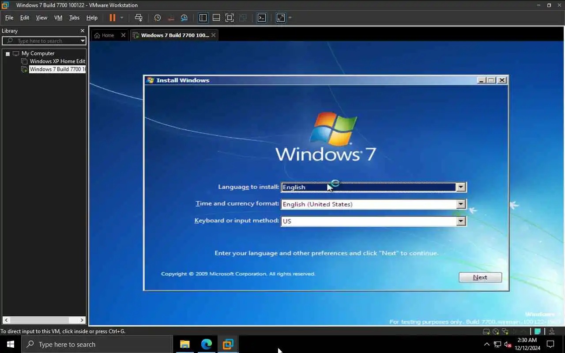This screenshot has width=565, height=353.
Task: Open the Library search dropdown arrow
Action: [x=83, y=41]
